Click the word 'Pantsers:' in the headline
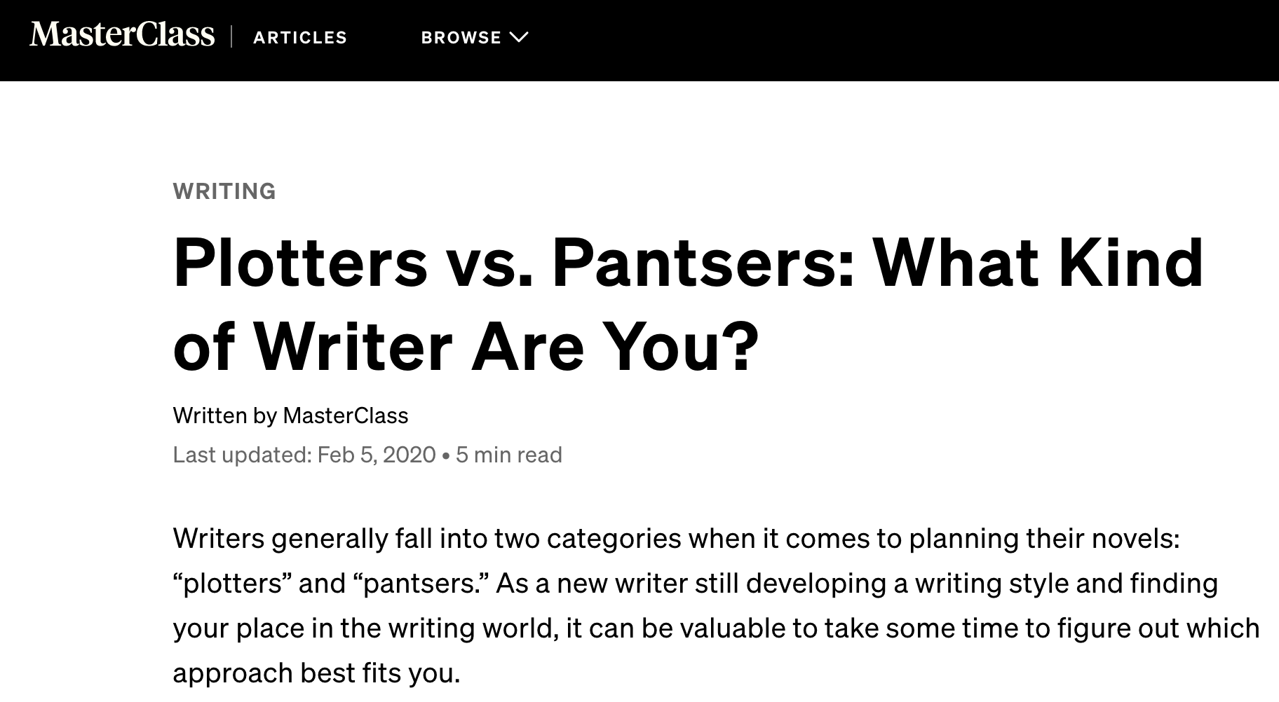Screen dimensions: 1279x702 click(704, 263)
